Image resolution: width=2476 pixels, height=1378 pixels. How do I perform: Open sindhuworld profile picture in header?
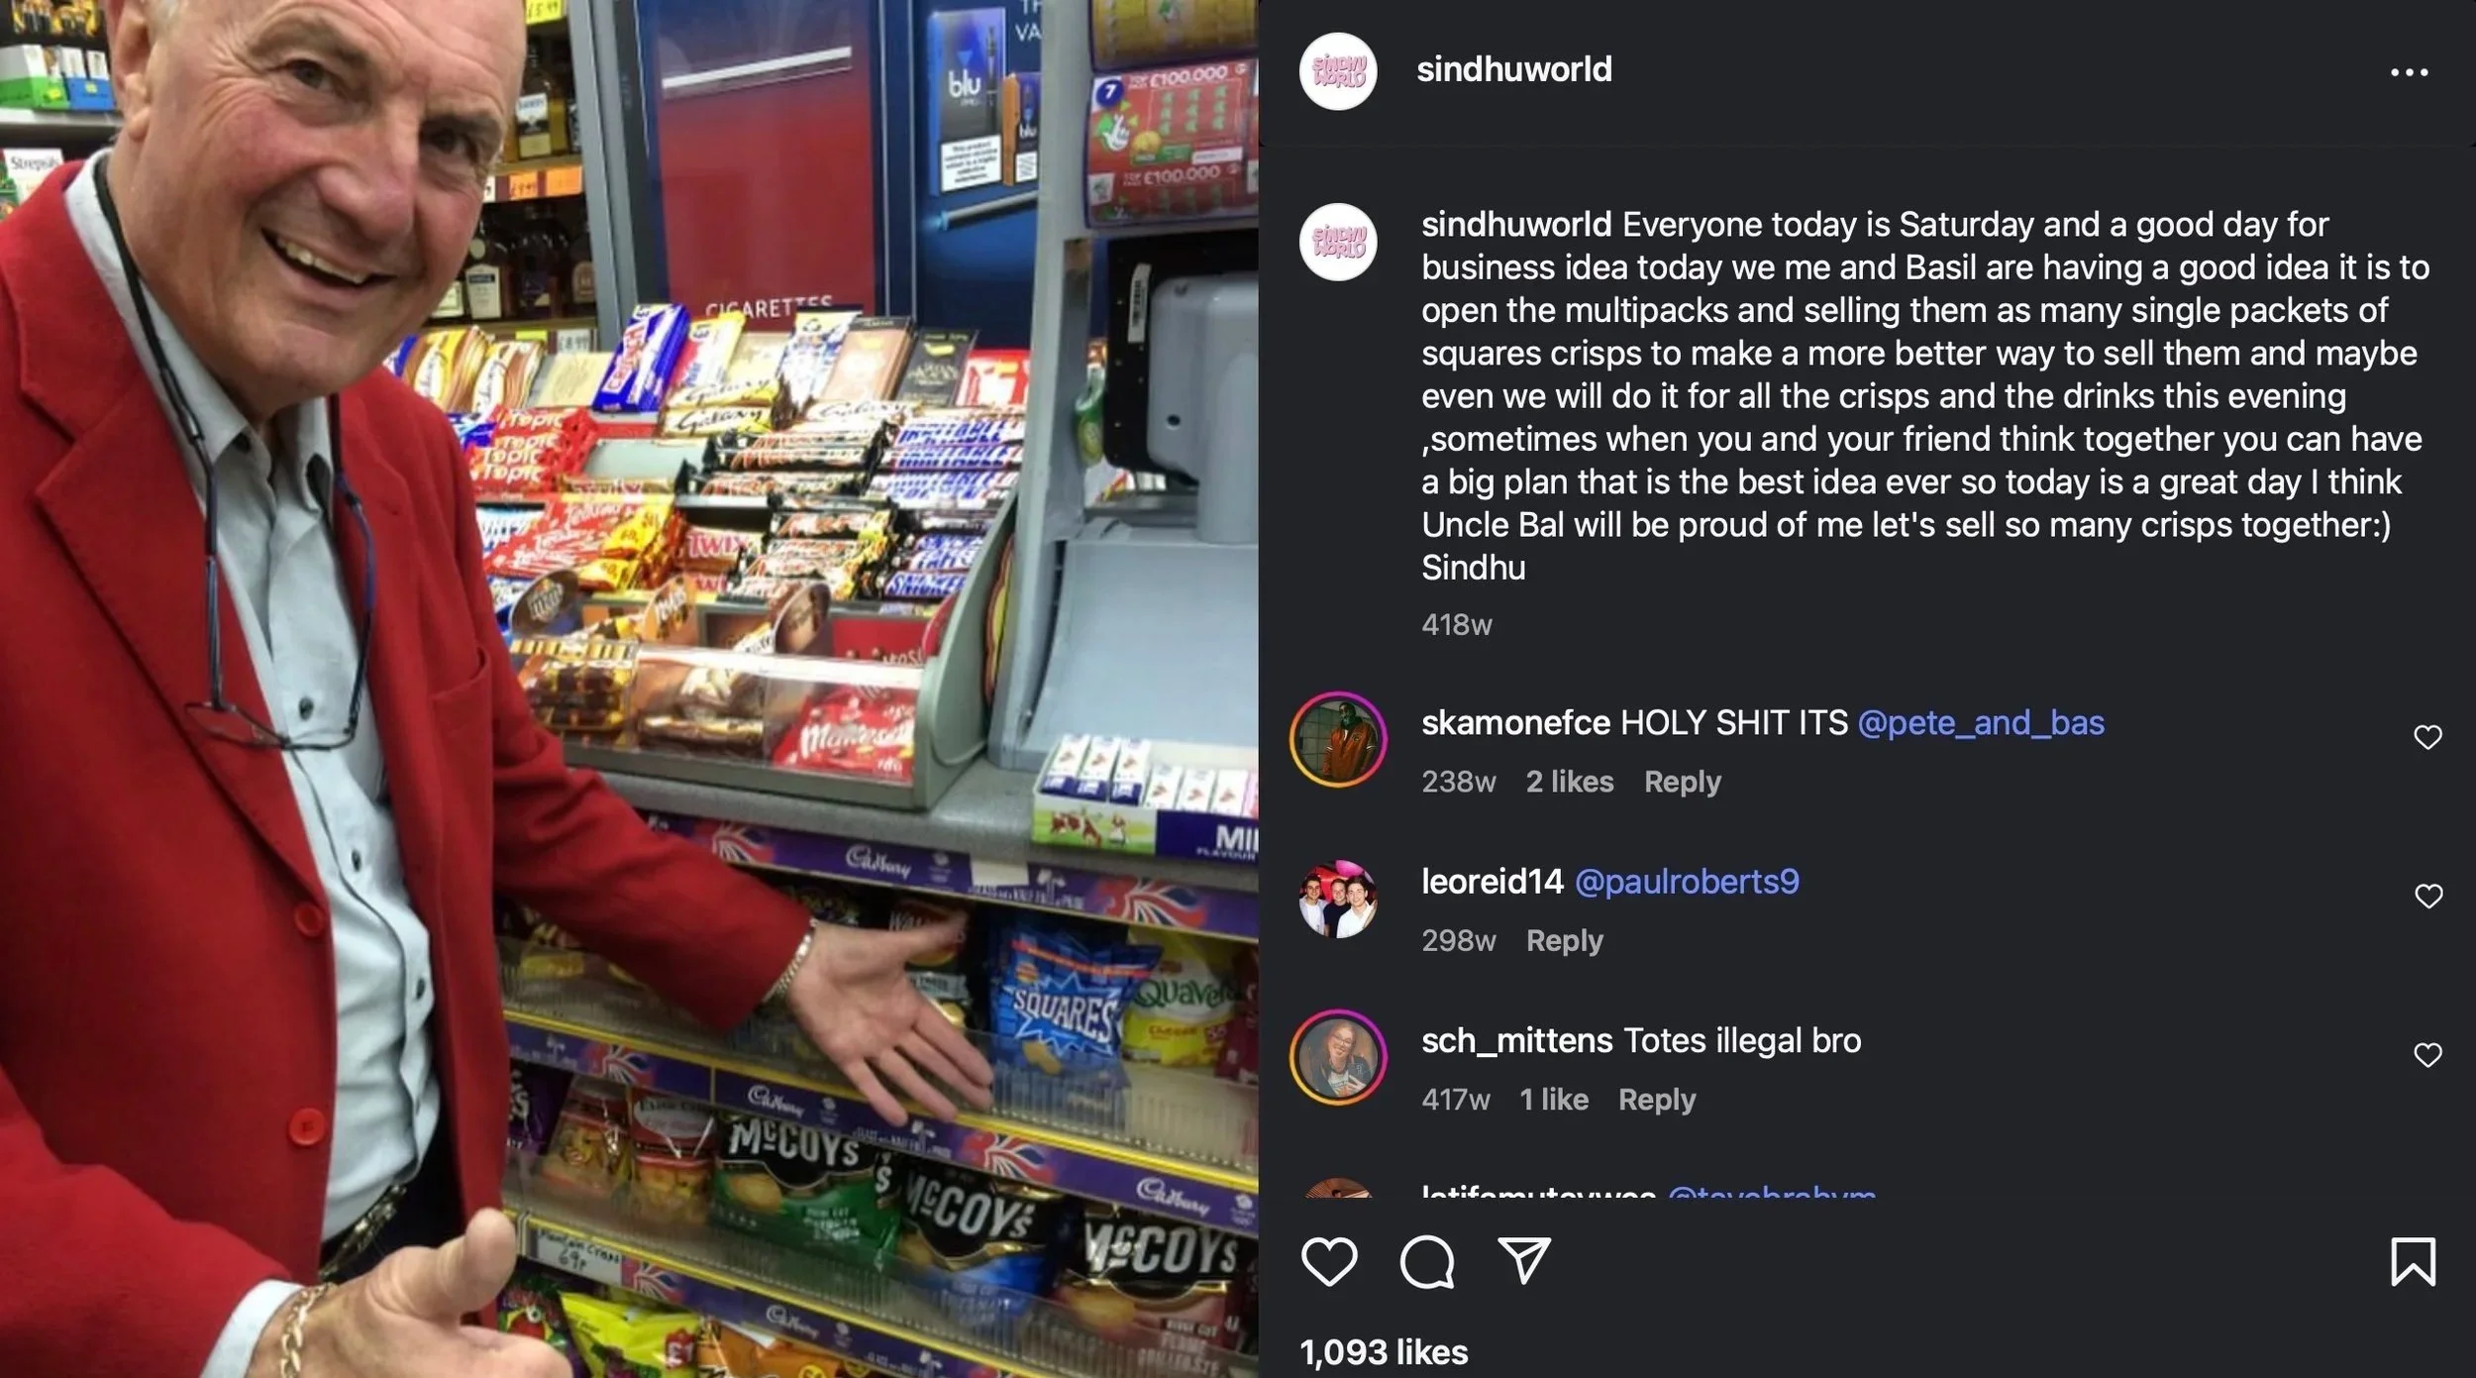pyautogui.click(x=1338, y=71)
